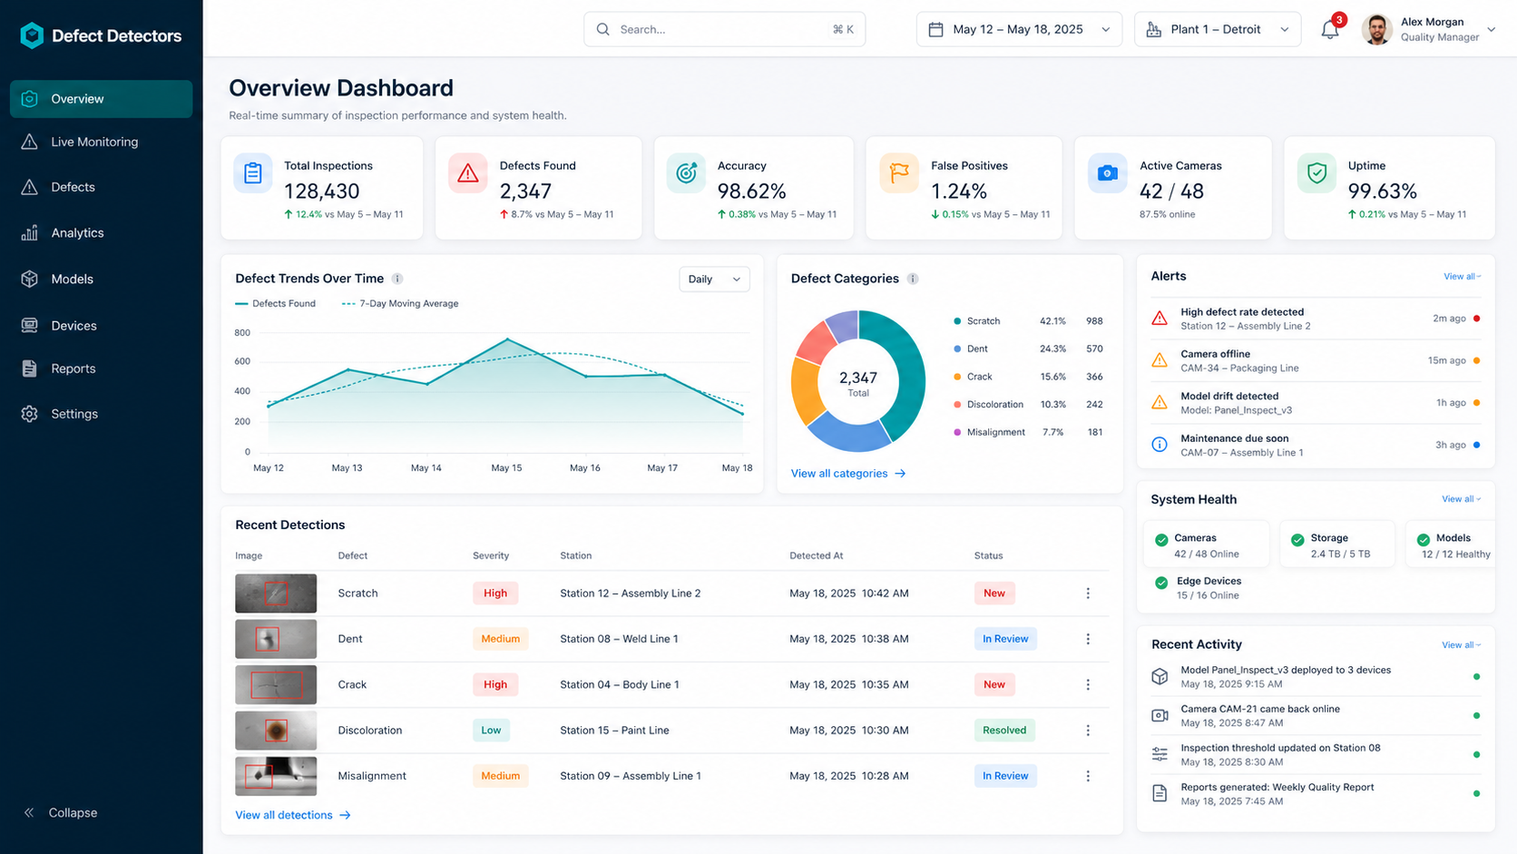Click the Dent blue legend dot
Image resolution: width=1517 pixels, height=854 pixels.
957,349
